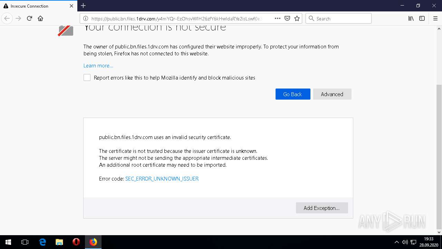Open the network status tray icon
This screenshot has height=249, width=442.
click(413, 242)
